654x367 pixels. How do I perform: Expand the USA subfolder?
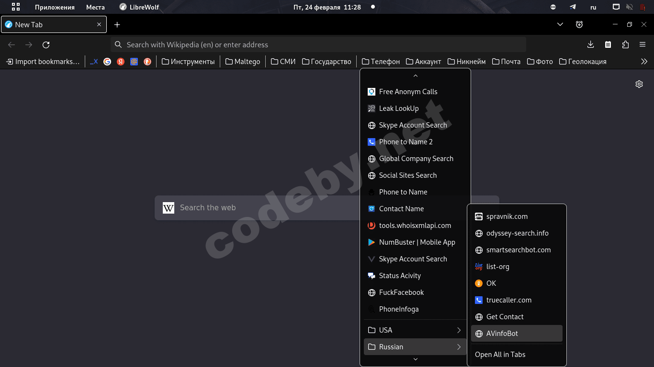coord(415,330)
